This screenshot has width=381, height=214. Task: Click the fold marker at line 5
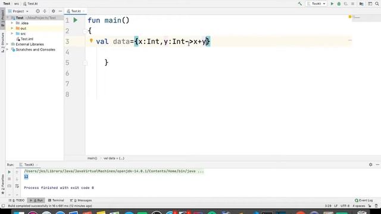pyautogui.click(x=85, y=63)
